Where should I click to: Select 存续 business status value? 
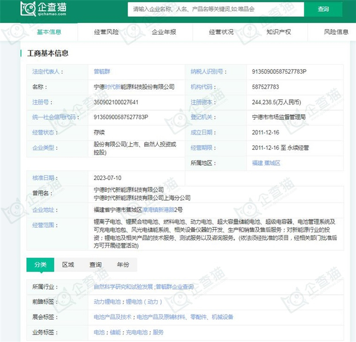click(x=99, y=133)
